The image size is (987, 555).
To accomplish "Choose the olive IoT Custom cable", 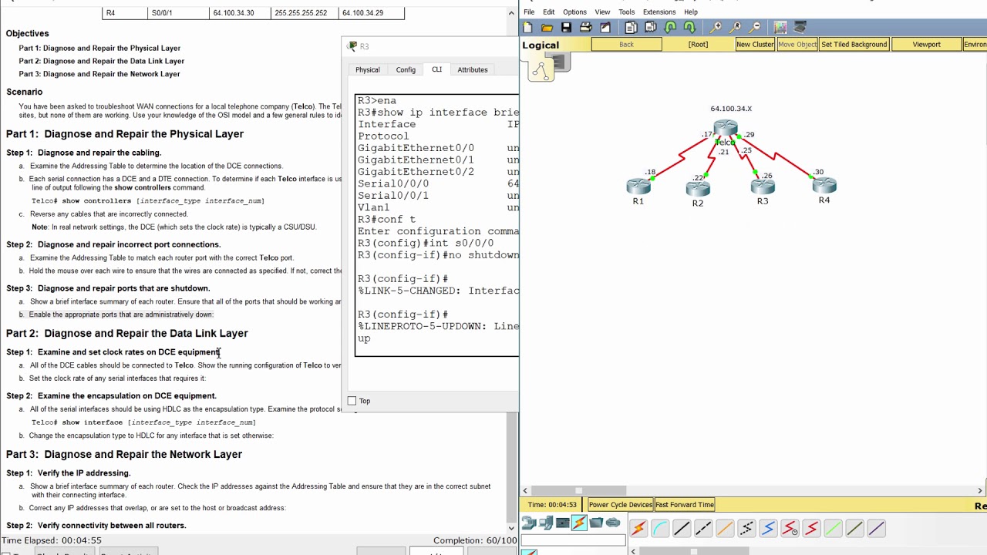I will click(x=854, y=529).
